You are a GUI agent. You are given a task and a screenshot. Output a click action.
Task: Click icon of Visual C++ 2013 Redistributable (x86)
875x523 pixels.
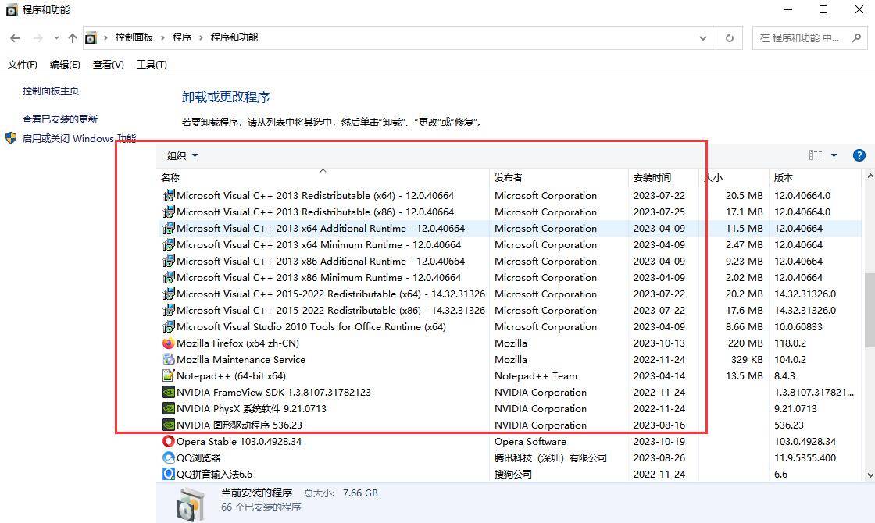point(169,212)
